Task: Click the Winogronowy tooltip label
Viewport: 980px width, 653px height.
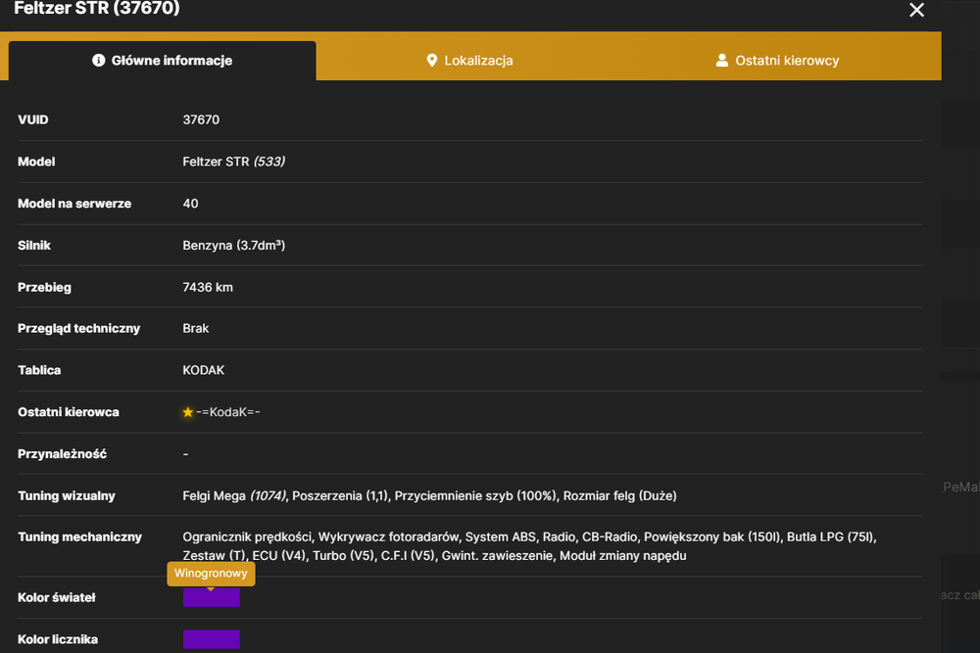Action: 211,573
